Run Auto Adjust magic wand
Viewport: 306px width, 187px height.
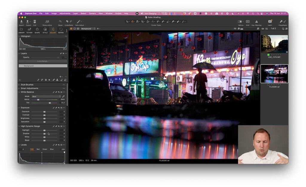[x=79, y=21]
